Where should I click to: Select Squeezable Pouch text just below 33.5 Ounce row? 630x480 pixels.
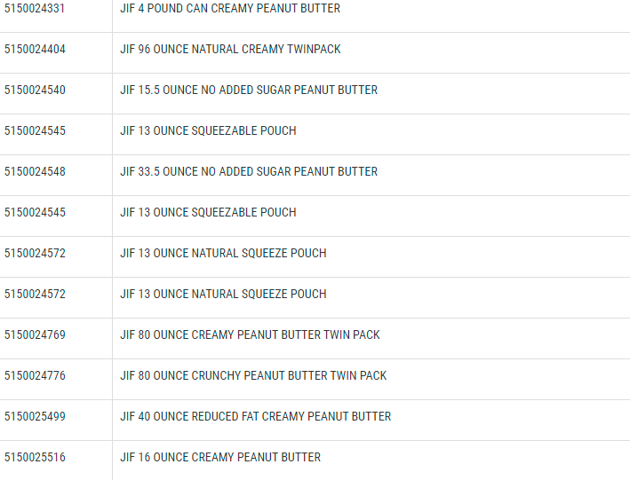208,213
